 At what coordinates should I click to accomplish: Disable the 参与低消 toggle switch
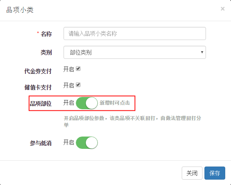point(87,143)
